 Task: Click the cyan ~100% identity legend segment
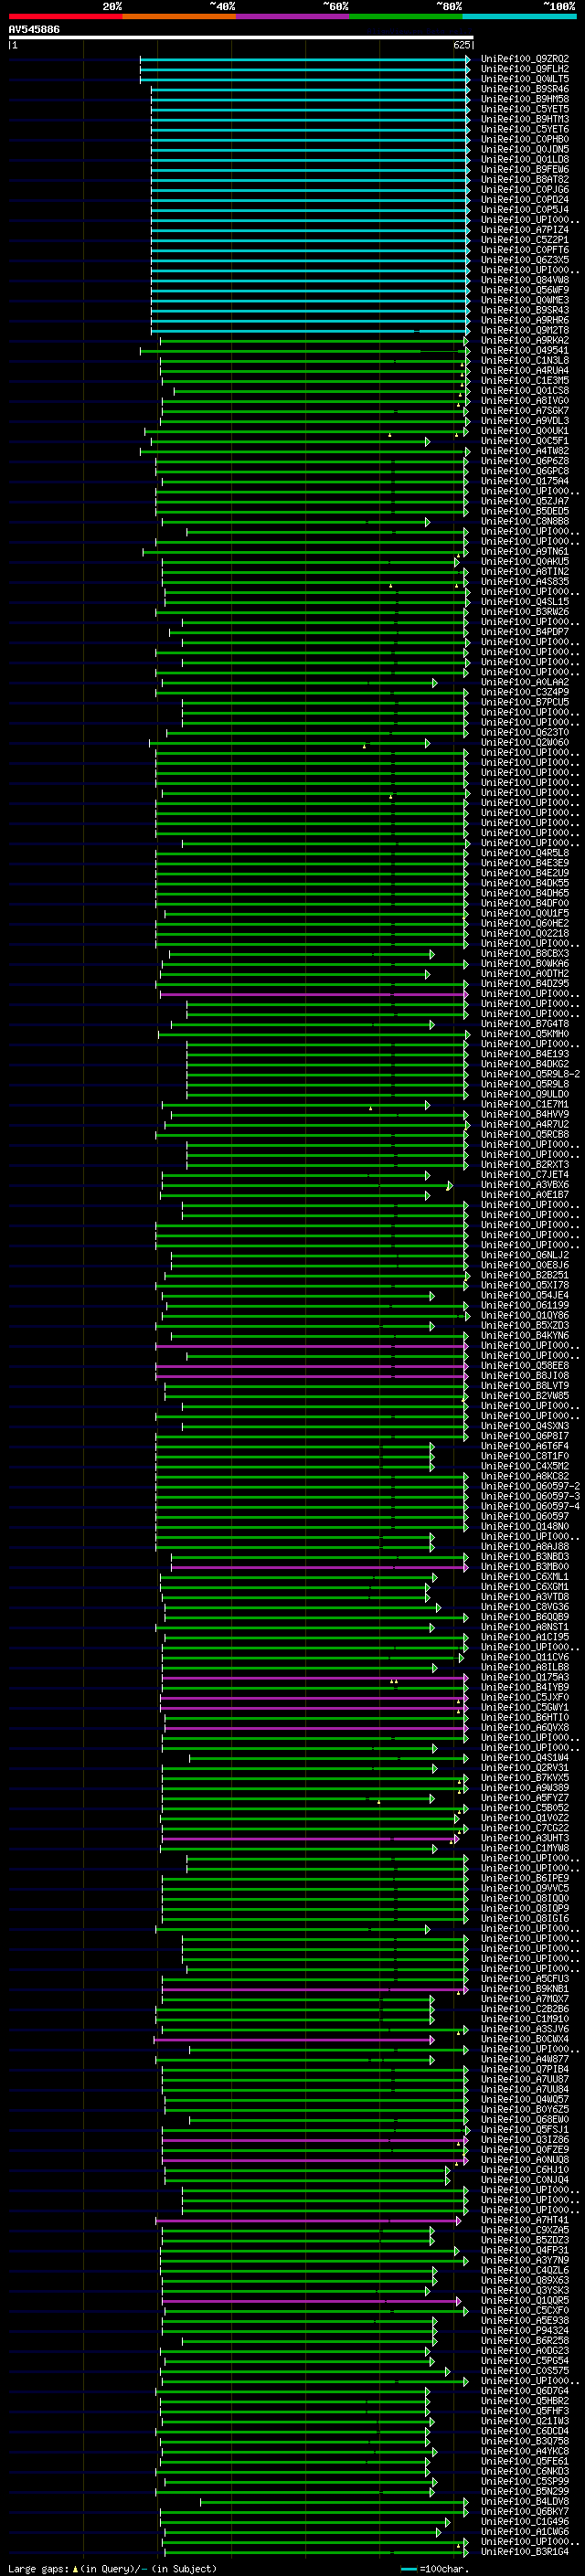[x=519, y=16]
